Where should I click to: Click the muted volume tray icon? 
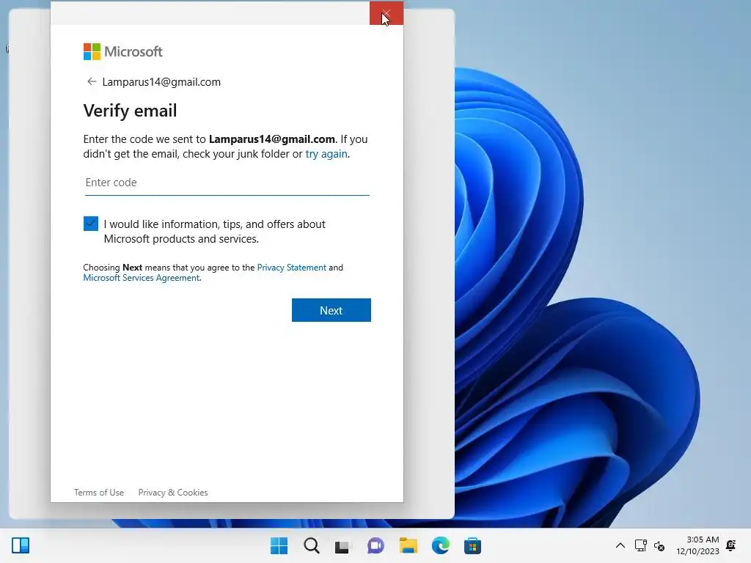click(x=659, y=545)
